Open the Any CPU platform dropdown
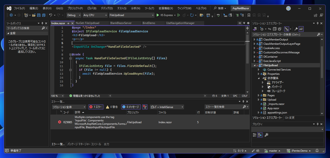This screenshot has width=330, height=158. pos(95,15)
